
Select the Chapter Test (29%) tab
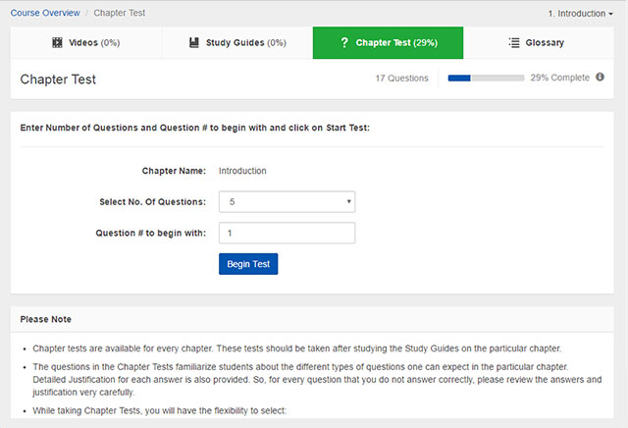click(388, 43)
